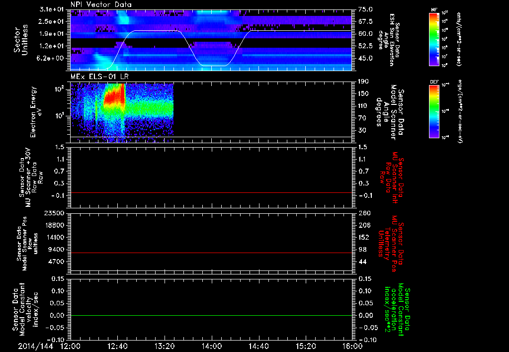The height and width of the screenshot is (352, 509).
Task: Click the green "Model Constant acceleration" label
Action: point(397,309)
